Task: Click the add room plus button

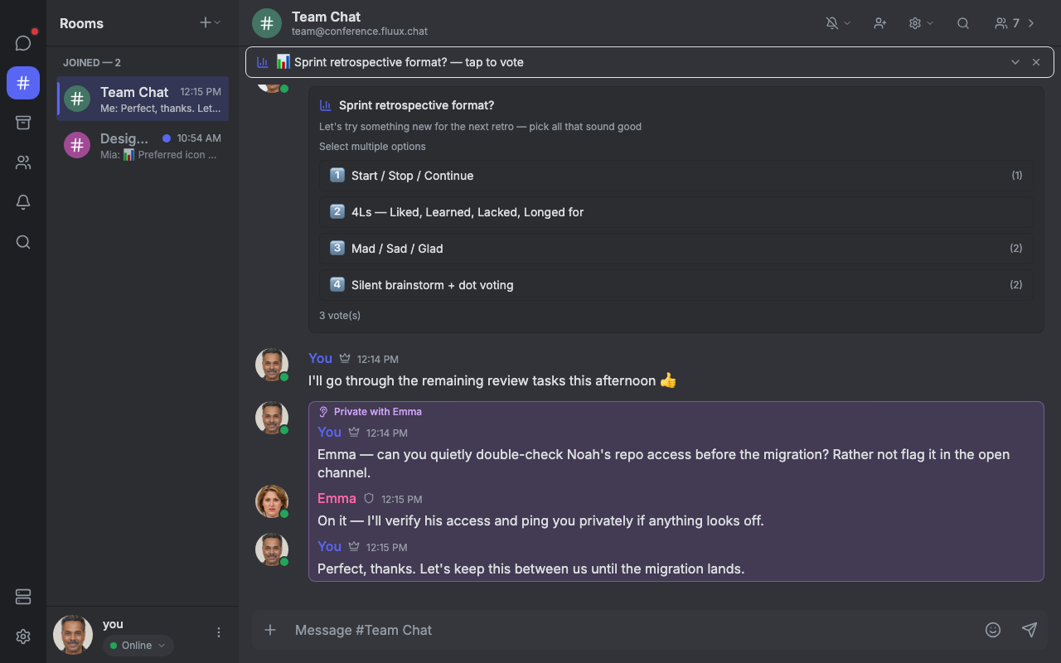Action: (210, 23)
